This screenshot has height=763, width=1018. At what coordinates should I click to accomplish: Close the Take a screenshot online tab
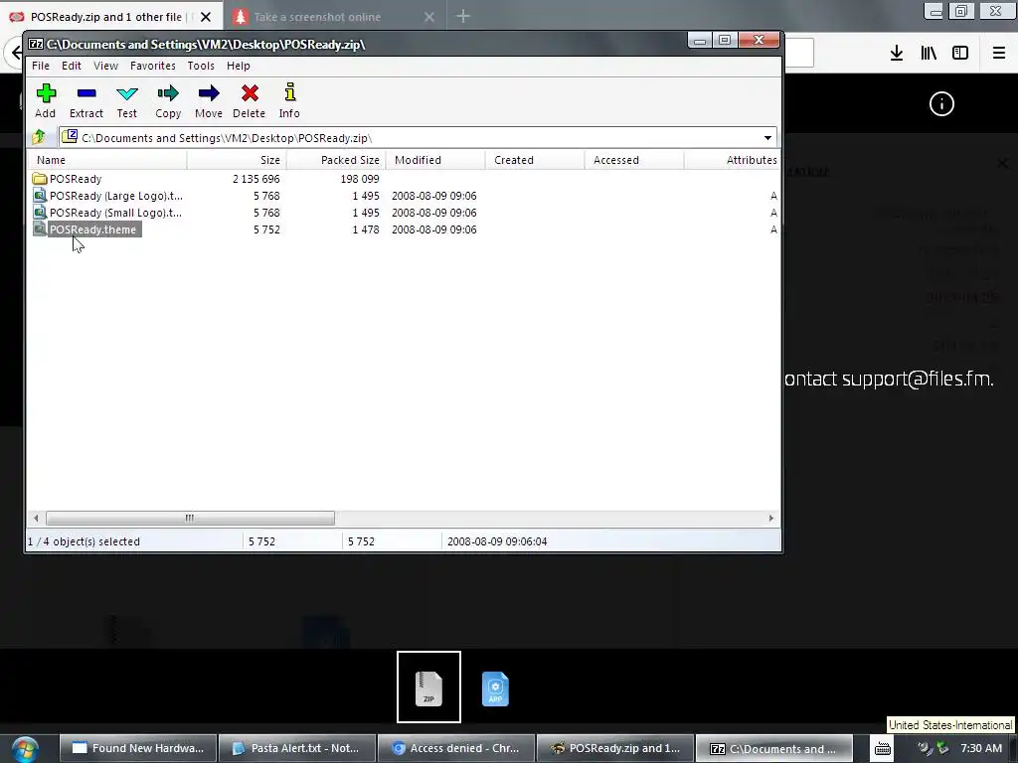click(429, 17)
